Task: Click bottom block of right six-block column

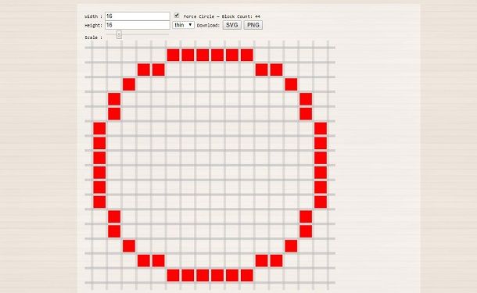Action: pos(321,202)
